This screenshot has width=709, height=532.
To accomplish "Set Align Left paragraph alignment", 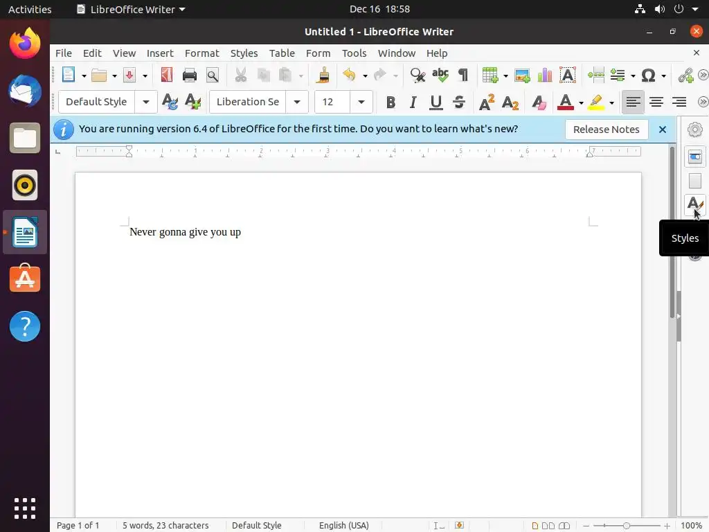I will tap(633, 103).
